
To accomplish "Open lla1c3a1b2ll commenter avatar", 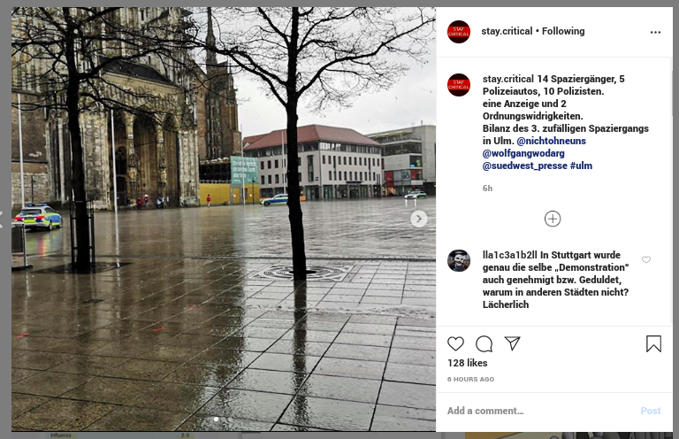I will [x=459, y=260].
